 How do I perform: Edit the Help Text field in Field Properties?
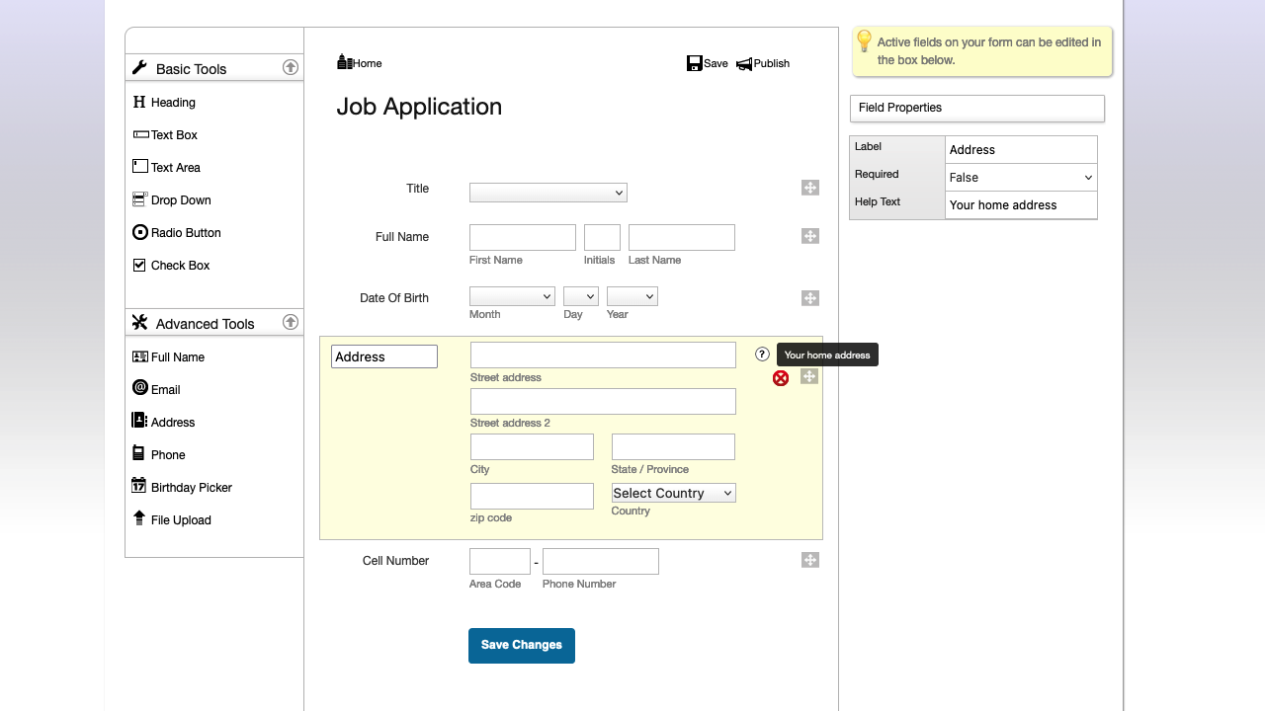pos(1021,204)
